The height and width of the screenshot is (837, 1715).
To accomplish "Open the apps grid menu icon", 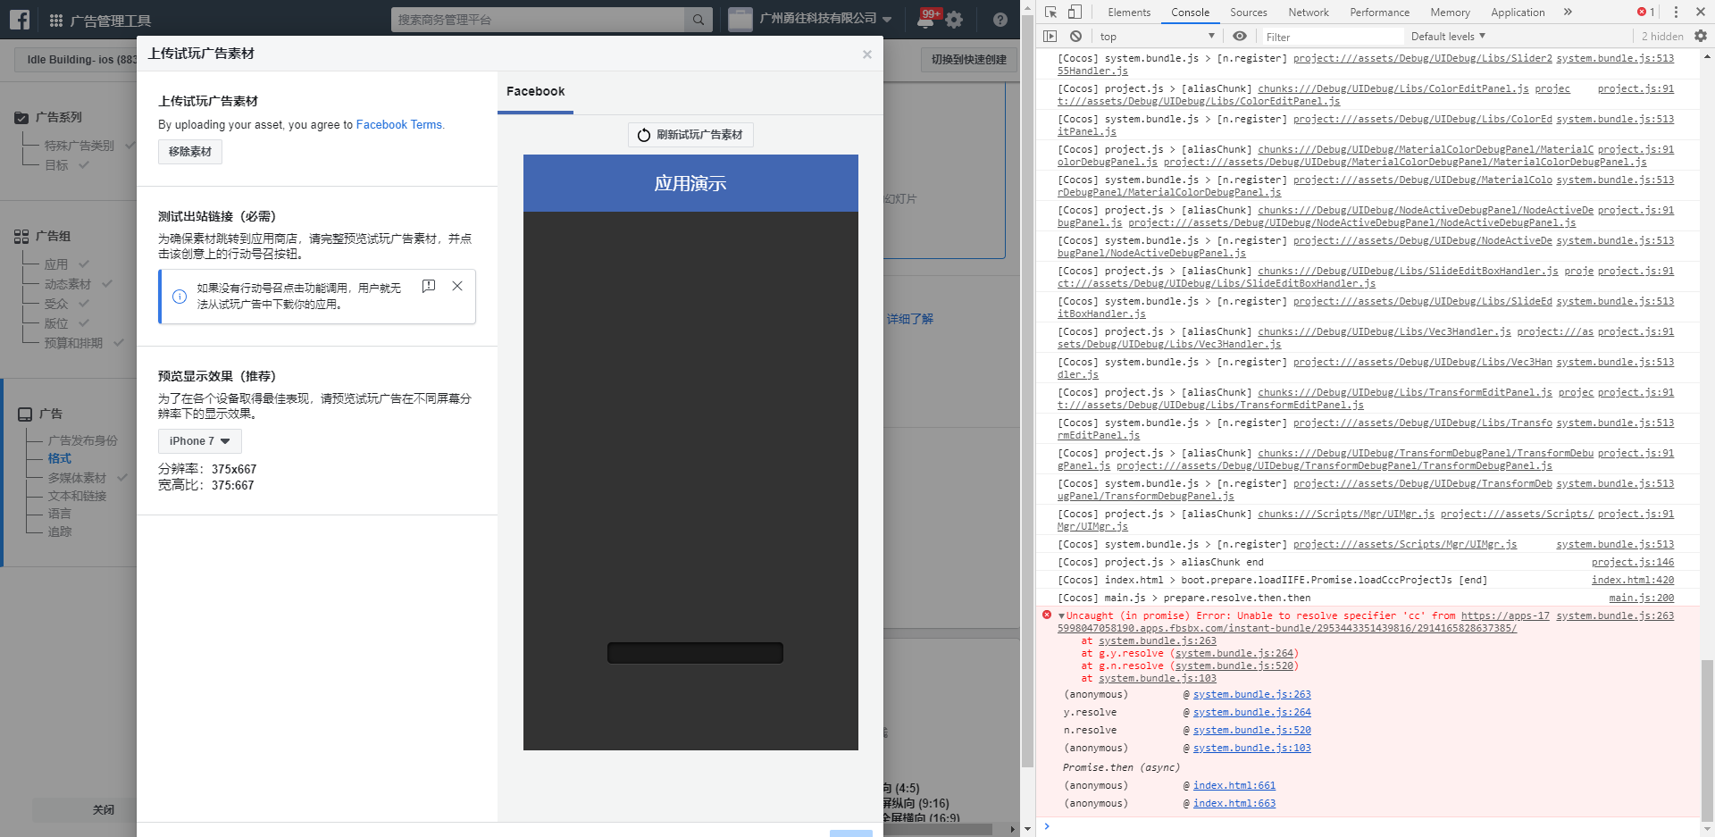I will pos(56,20).
